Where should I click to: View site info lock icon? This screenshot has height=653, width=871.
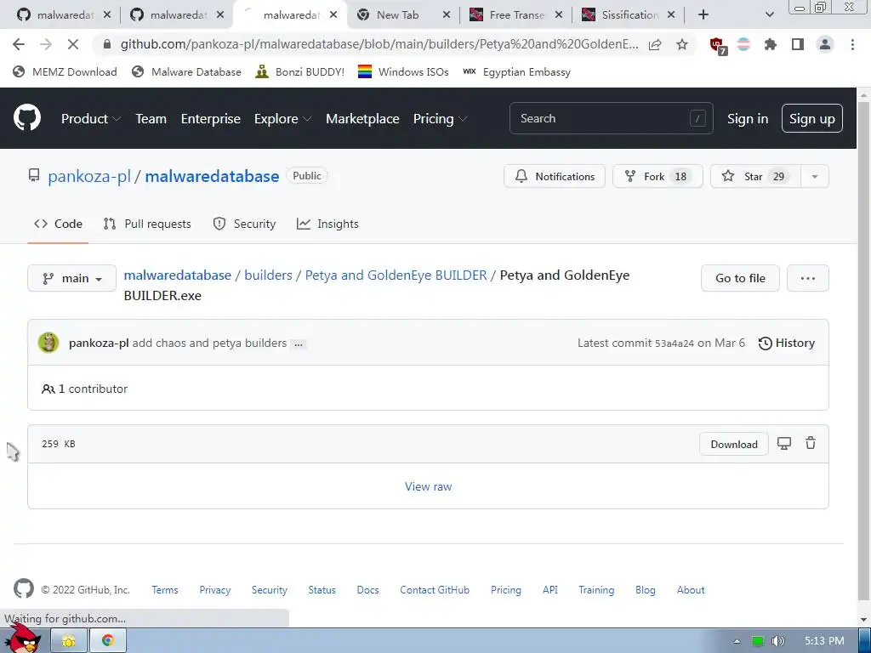pos(107,44)
